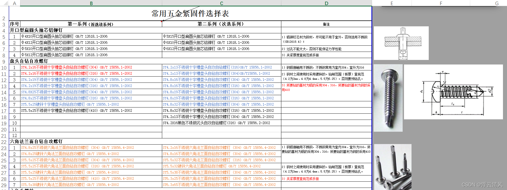Screen dimensions: 507x190
Task: Click ST5.5x32镀锌六角法兰面自钻自攻螺钉 cell
Action: [x=221, y=166]
